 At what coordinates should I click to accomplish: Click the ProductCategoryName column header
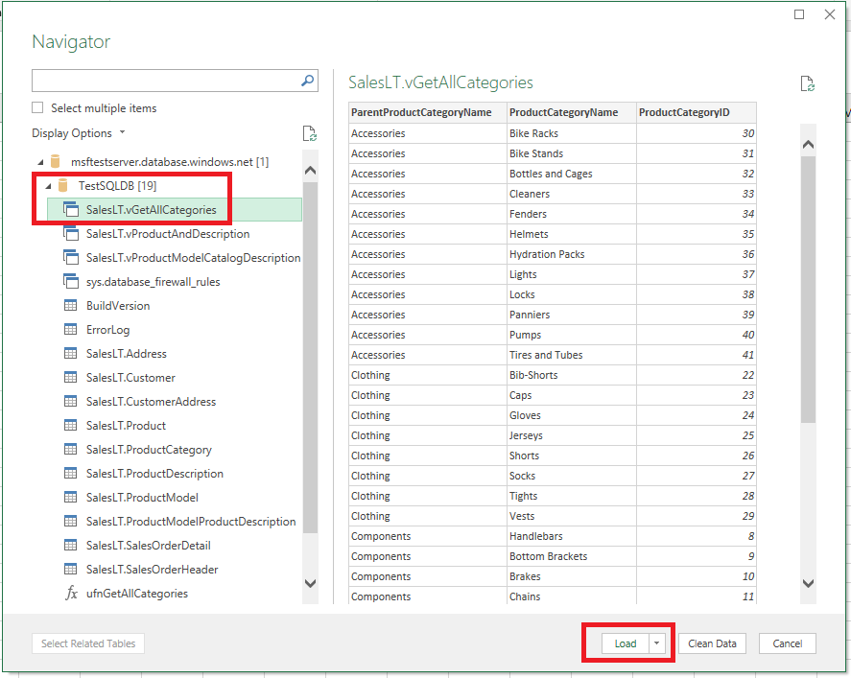point(571,112)
